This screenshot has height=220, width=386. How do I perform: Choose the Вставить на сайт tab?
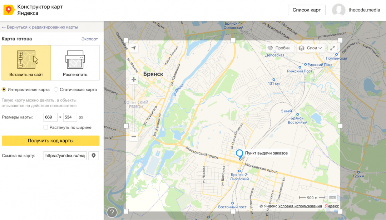[x=26, y=63]
